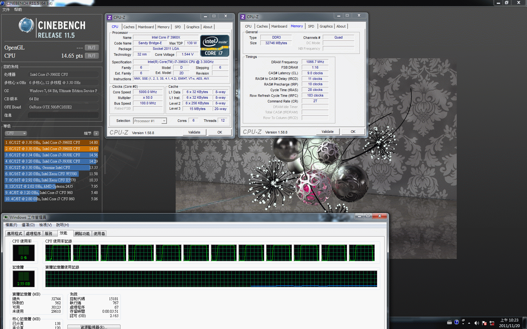Viewport: 527px width, 329px height.
Task: Open the File menu in Cinebench
Action: 6,10
